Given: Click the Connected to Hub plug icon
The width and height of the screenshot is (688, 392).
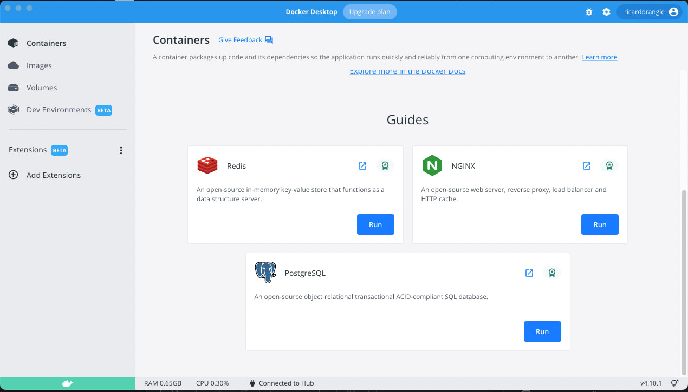Looking at the screenshot, I should click(252, 383).
